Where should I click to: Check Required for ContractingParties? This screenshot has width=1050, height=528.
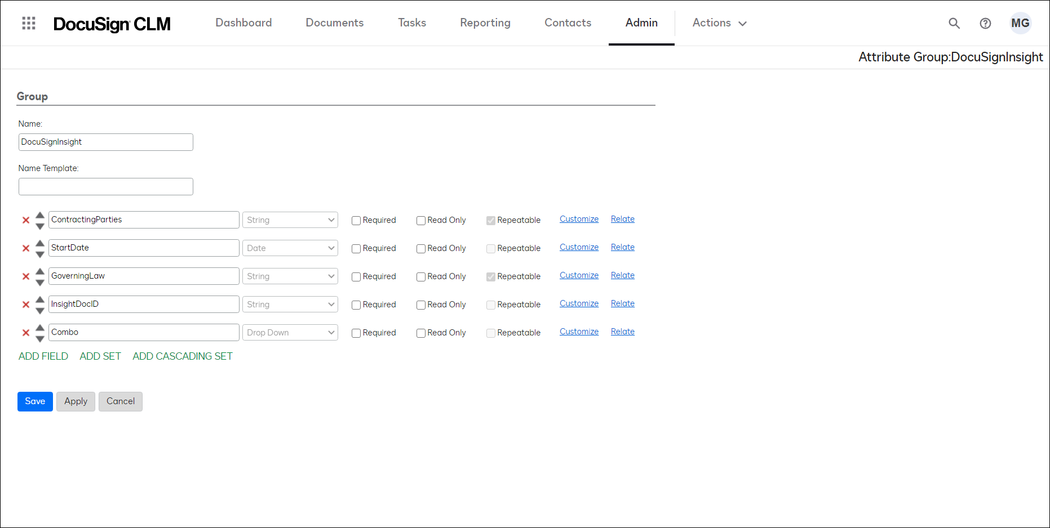pyautogui.click(x=356, y=221)
